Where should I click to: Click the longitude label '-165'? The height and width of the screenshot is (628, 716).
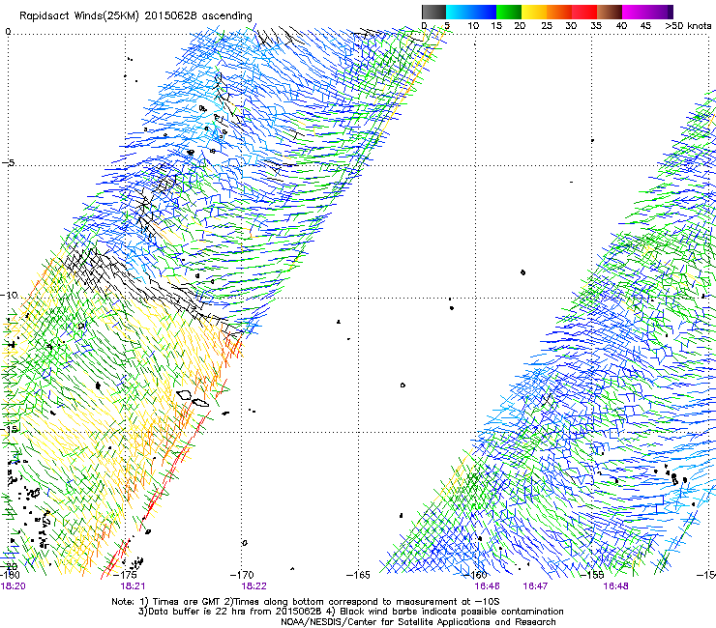click(358, 575)
